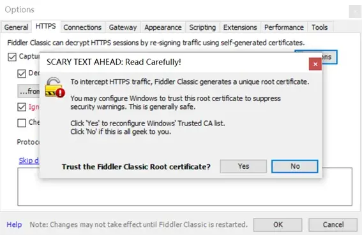Select the Gateway tab
Image resolution: width=362 pixels, height=235 pixels.
tap(123, 27)
